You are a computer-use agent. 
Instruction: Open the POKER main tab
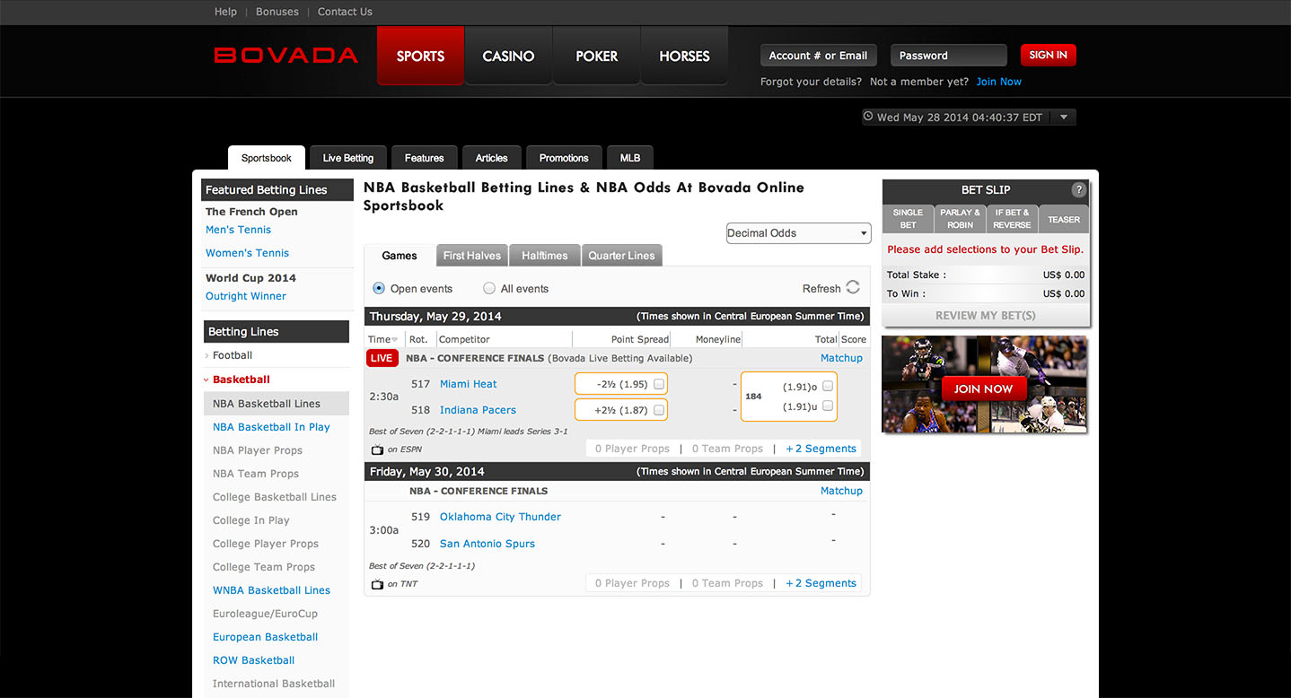pos(597,56)
